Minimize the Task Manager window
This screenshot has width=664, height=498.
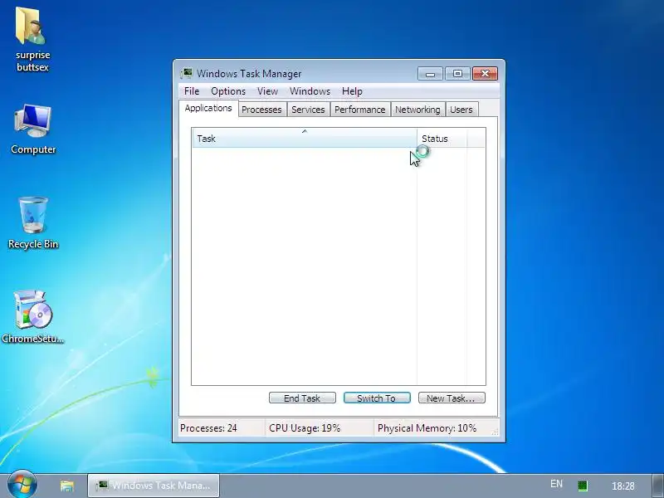click(430, 74)
